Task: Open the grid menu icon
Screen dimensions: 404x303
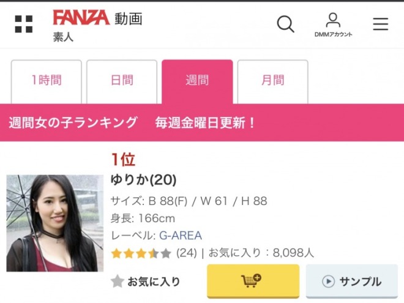Action: [24, 24]
